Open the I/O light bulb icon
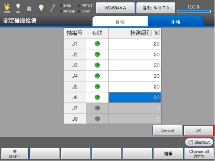 tap(18, 8)
